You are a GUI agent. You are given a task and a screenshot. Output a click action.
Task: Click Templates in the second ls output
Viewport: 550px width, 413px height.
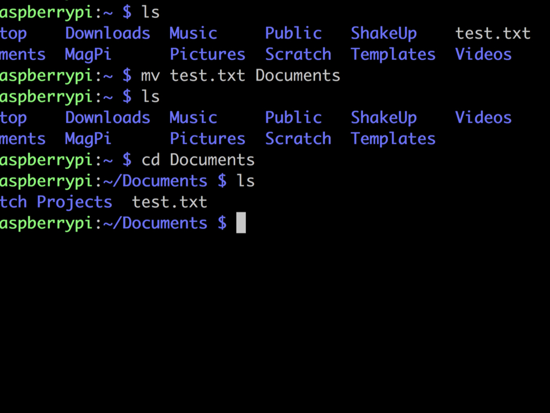click(393, 139)
